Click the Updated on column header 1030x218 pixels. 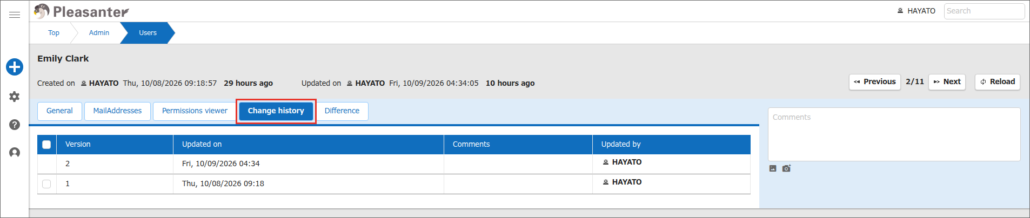pos(309,145)
